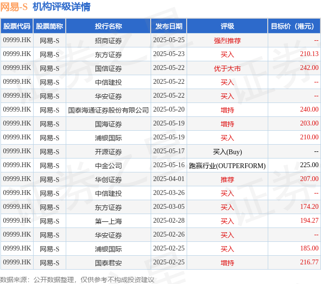
Task: Click the 发布日期 column header
Action: [x=169, y=26]
